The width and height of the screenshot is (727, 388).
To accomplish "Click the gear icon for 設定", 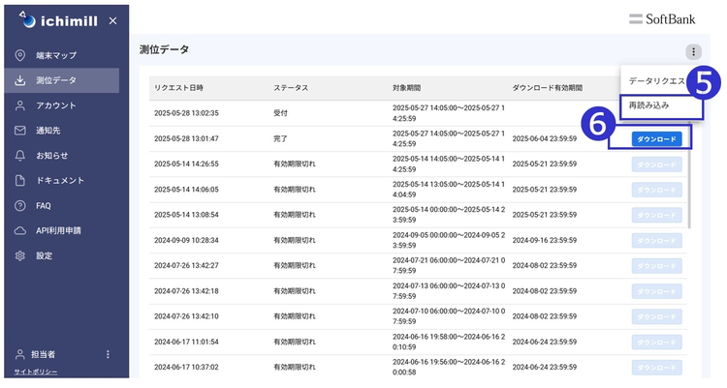I will pyautogui.click(x=19, y=256).
